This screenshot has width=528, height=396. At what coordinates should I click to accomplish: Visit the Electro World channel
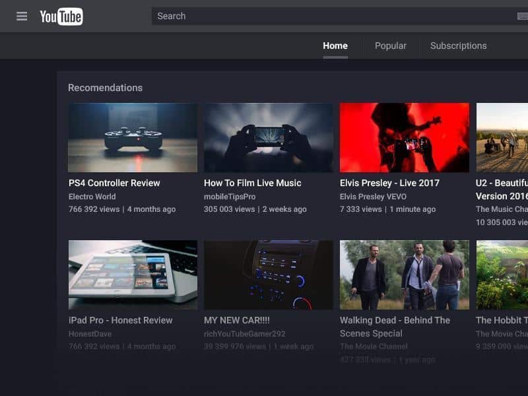(x=92, y=197)
